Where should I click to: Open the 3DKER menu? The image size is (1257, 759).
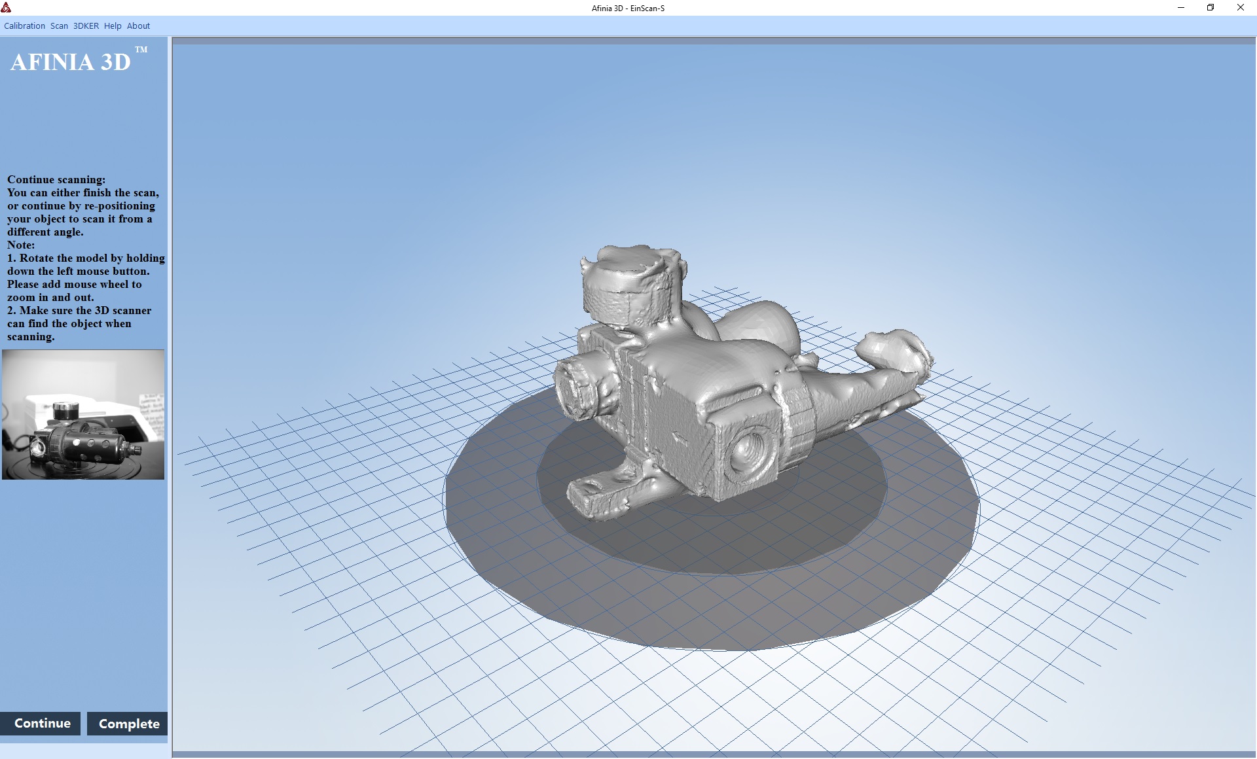pos(86,26)
